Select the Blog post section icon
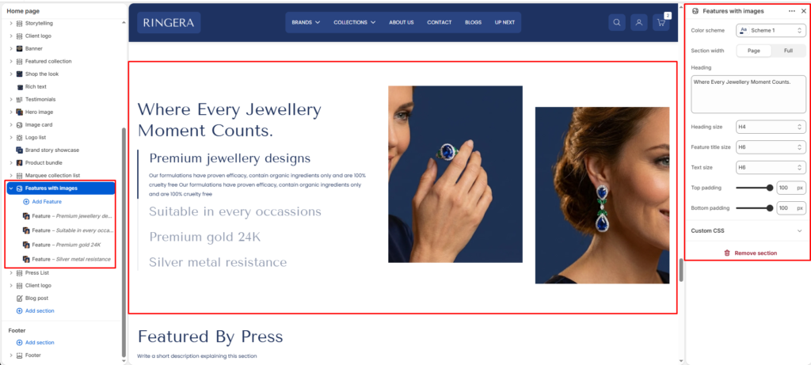Viewport: 811px width, 365px height. pos(20,298)
